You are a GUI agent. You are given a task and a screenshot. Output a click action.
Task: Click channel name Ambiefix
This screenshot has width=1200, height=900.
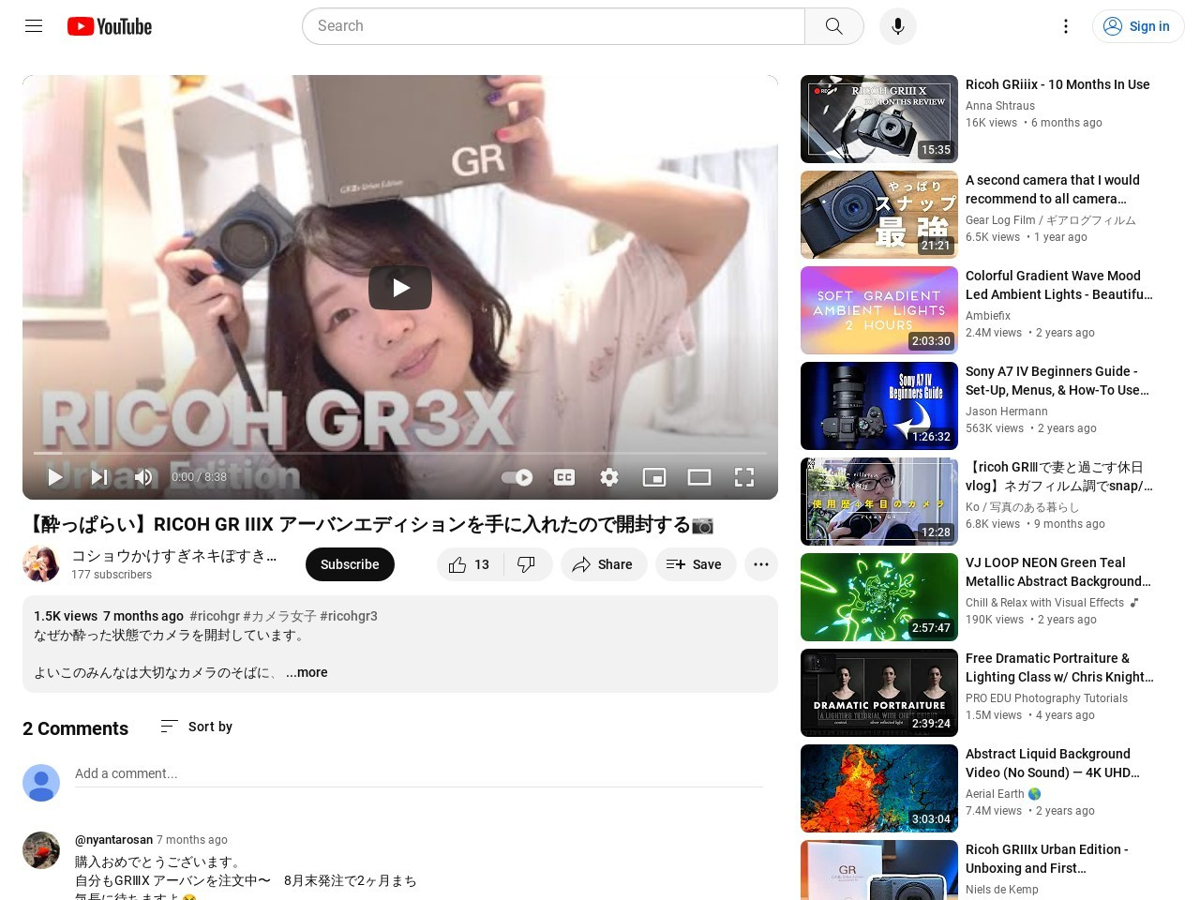[988, 316]
